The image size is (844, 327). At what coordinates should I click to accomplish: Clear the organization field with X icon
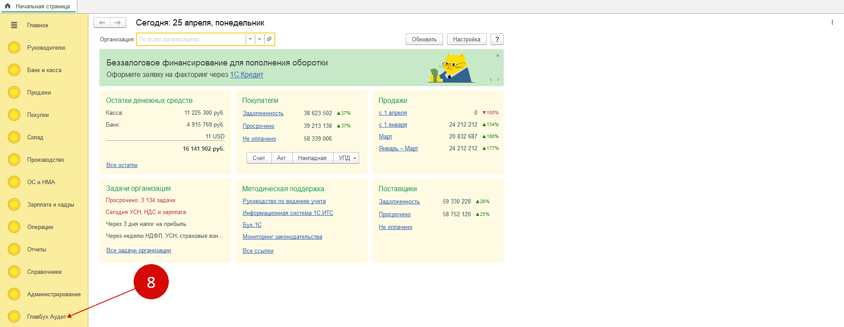(x=259, y=39)
